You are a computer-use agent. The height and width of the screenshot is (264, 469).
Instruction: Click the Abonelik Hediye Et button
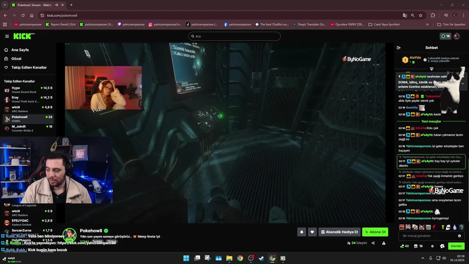click(x=339, y=232)
